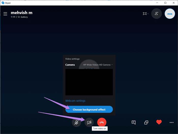Open the mm profile avatar
This screenshot has height=134, width=178.
[170, 14]
